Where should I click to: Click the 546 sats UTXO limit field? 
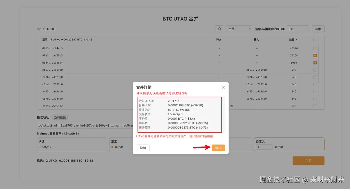297,29
